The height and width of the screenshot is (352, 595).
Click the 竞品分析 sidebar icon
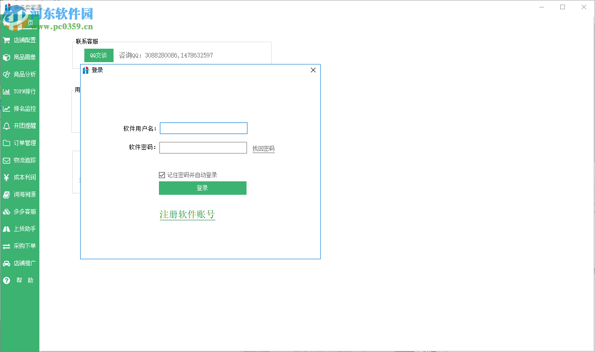click(6, 74)
